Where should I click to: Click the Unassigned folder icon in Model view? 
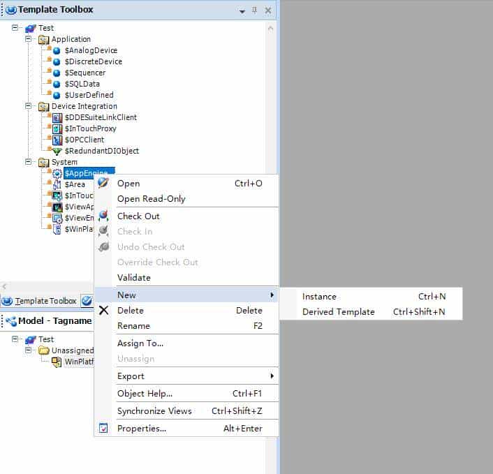(x=43, y=350)
